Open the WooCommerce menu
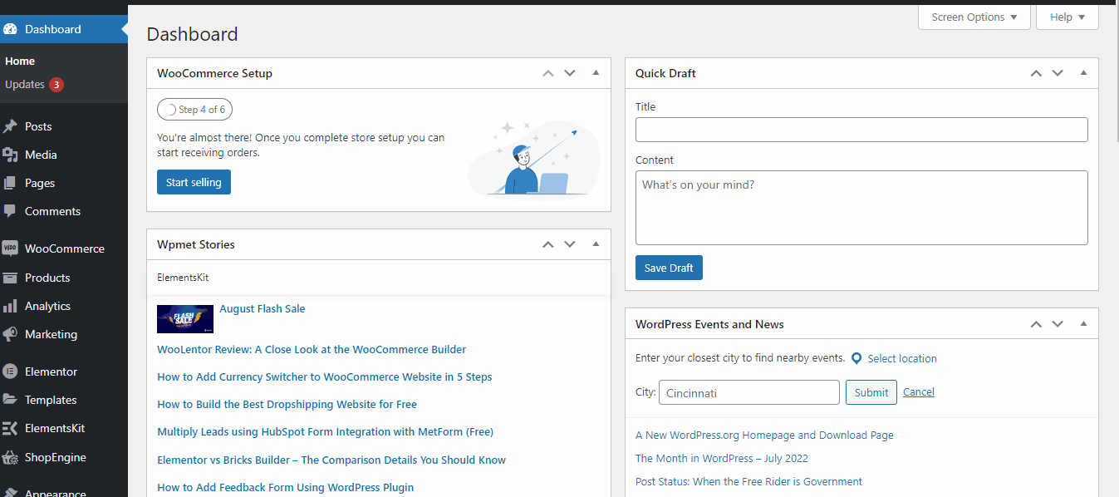 point(64,248)
